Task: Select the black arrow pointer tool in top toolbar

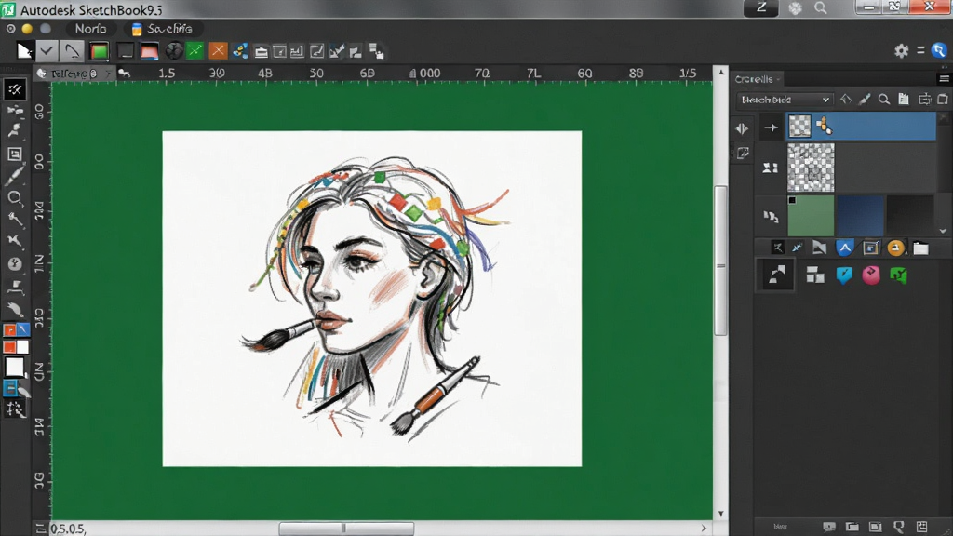Action: click(23, 51)
